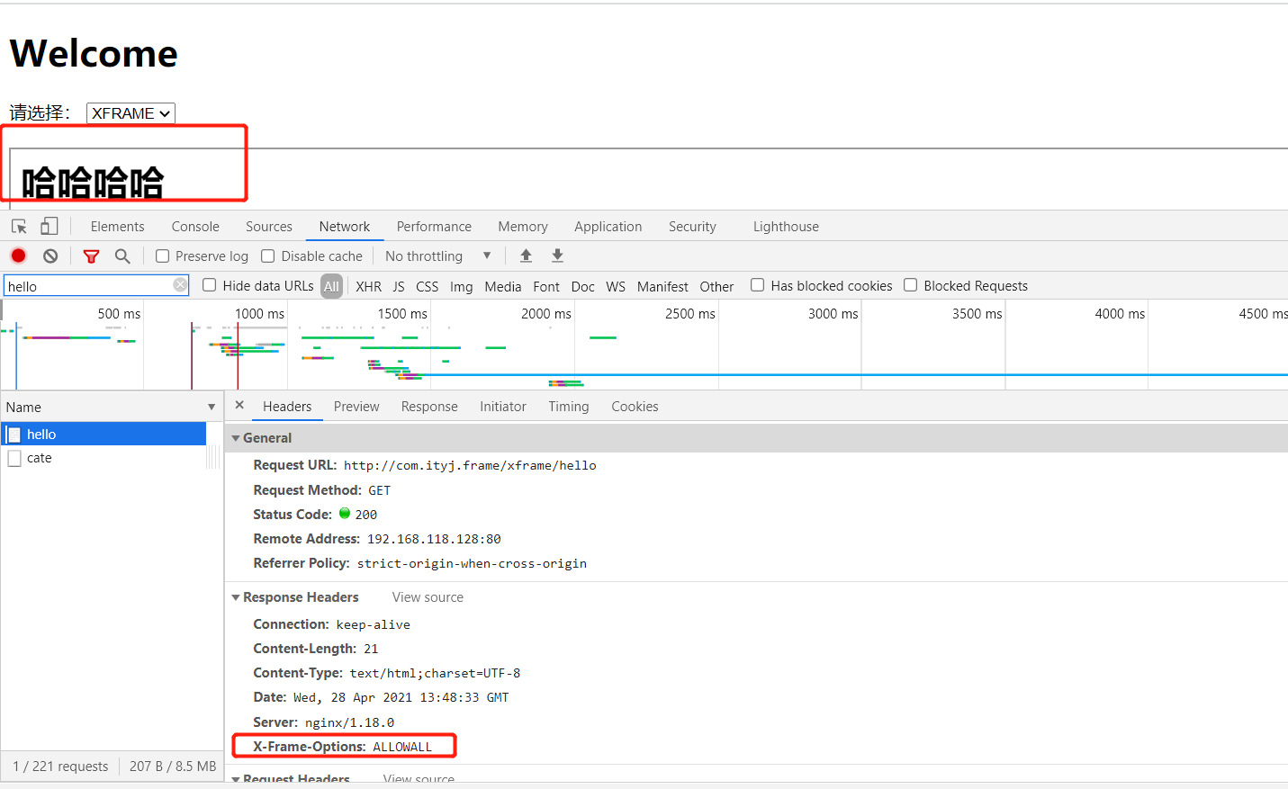Switch to the Console panel

194,226
